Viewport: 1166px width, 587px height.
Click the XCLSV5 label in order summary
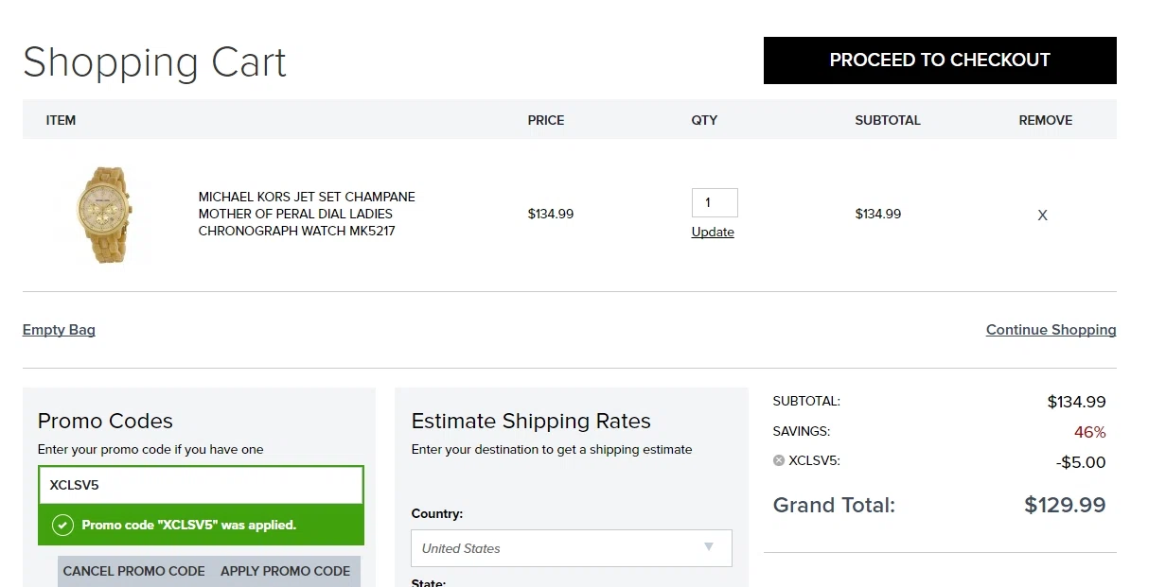coord(814,461)
